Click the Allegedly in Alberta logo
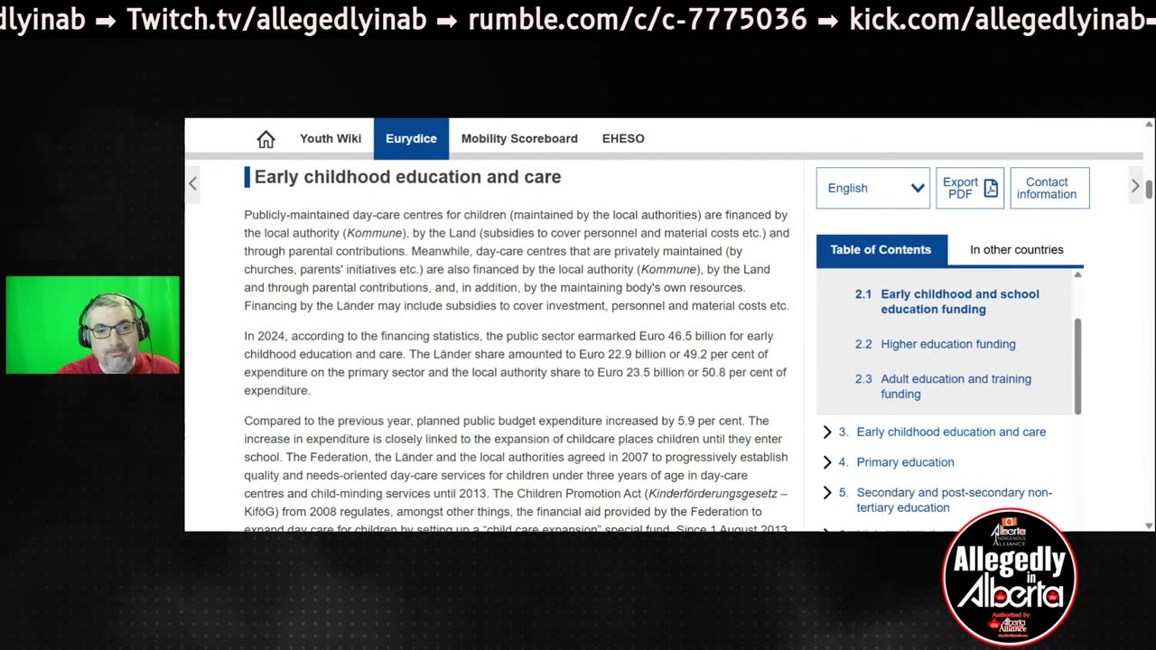The image size is (1156, 650). (x=1009, y=578)
